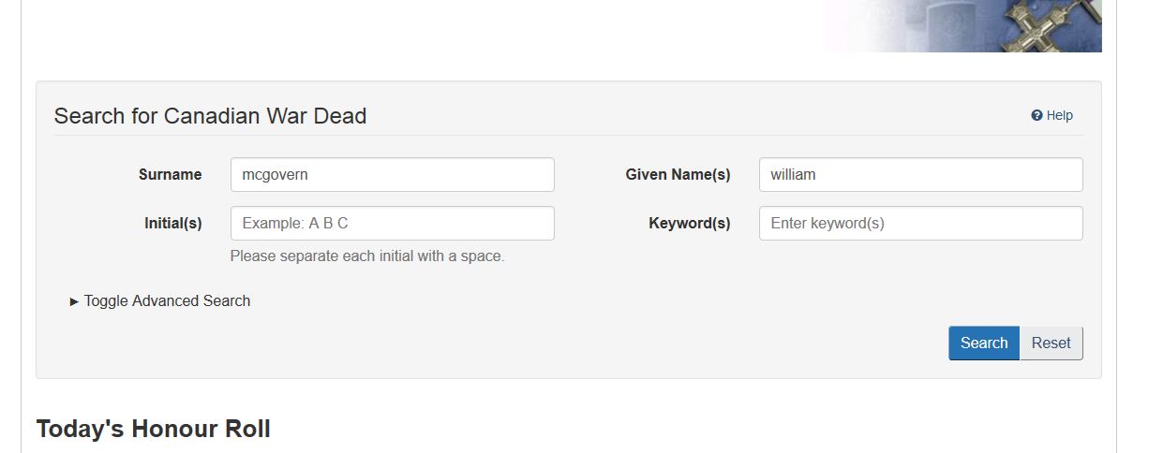The image size is (1163, 453).
Task: Click the Given Name(s) label
Action: point(678,175)
